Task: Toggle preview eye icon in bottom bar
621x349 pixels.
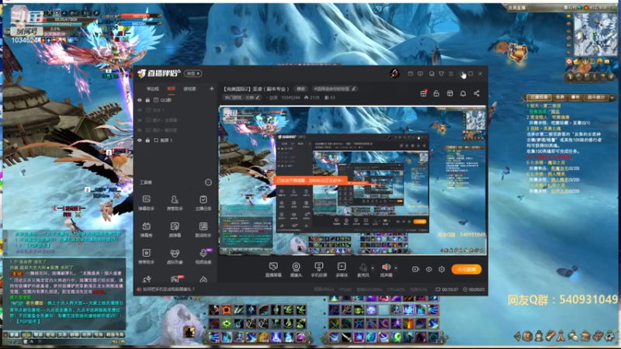Action: point(429,269)
